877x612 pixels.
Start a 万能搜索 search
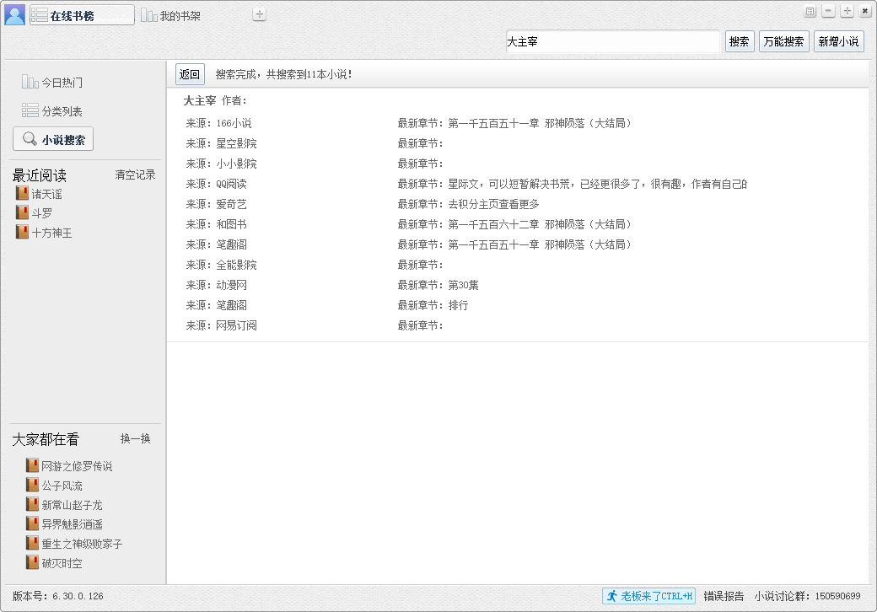783,40
